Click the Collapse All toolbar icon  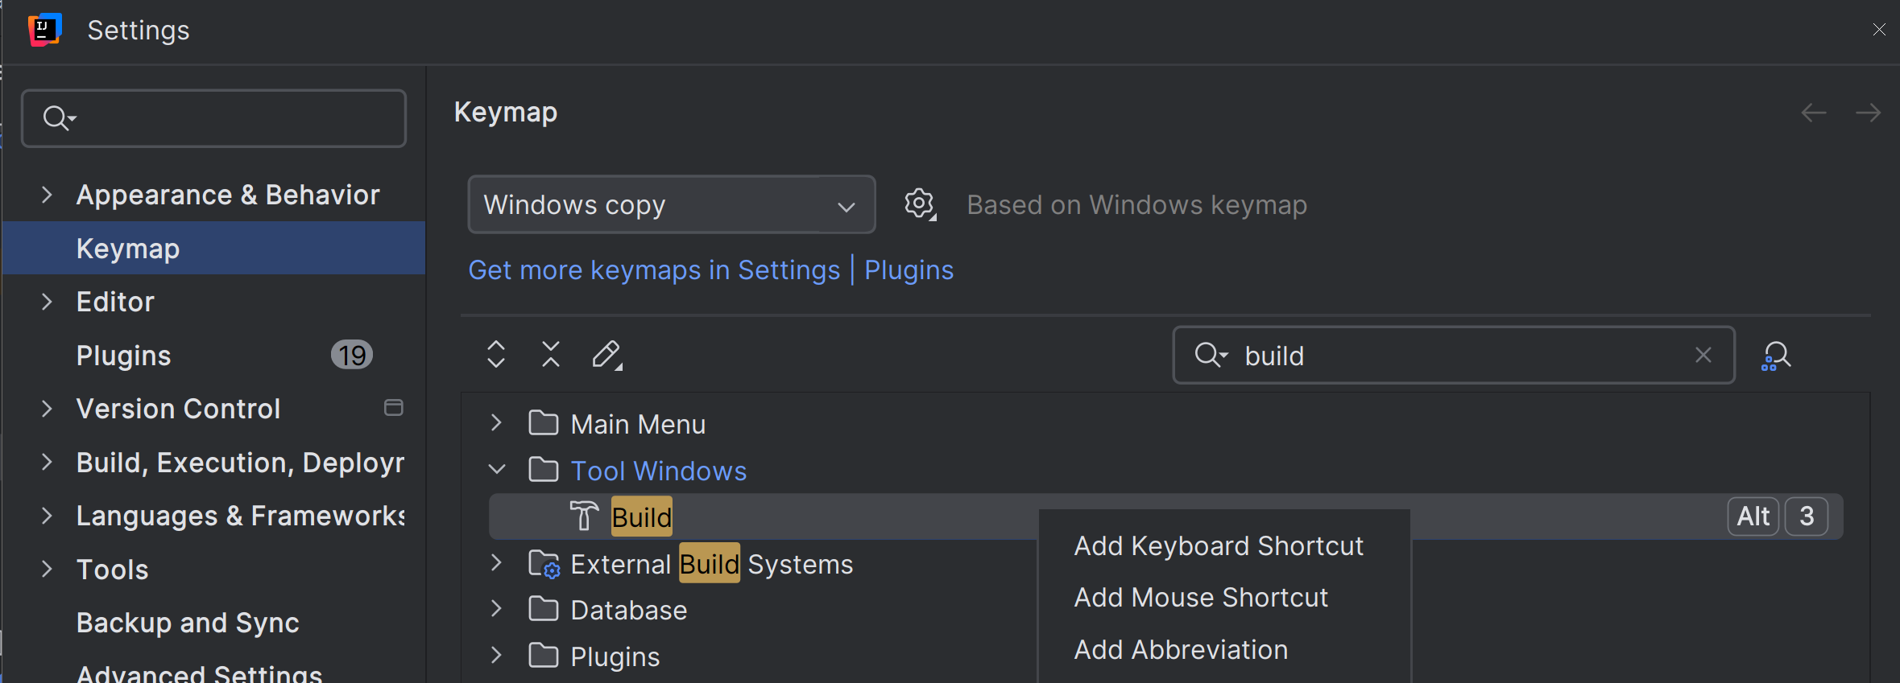click(551, 354)
